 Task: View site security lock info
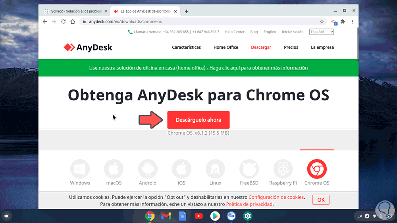[x=84, y=21]
